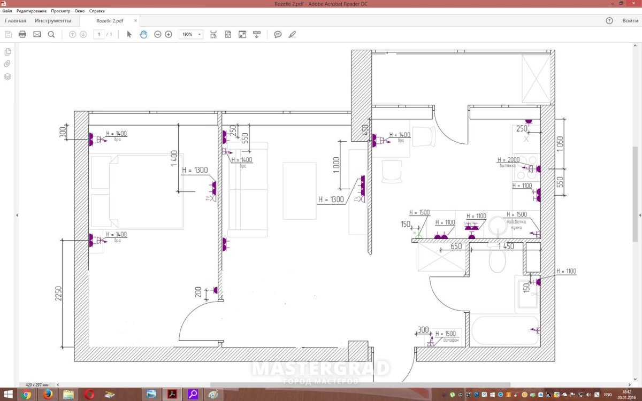This screenshot has width=642, height=401.
Task: Add a sticky note comment
Action: click(278, 34)
